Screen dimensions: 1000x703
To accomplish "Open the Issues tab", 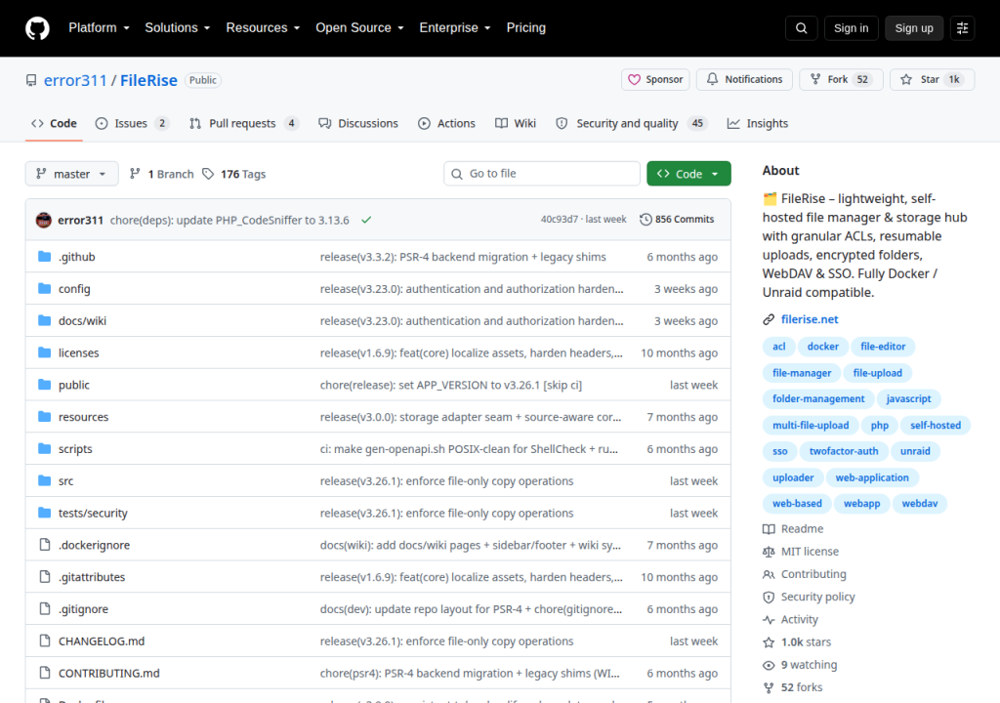I will [132, 124].
